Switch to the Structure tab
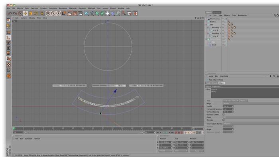 (217, 12)
